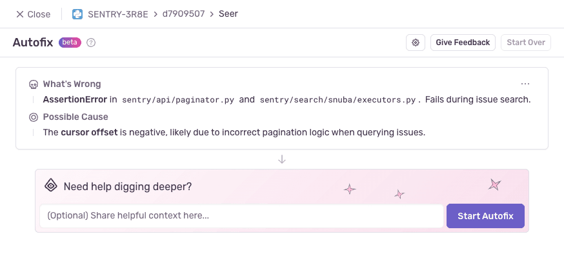This screenshot has height=272, width=564.
Task: Click the Possible Cause target icon
Action: coord(34,117)
